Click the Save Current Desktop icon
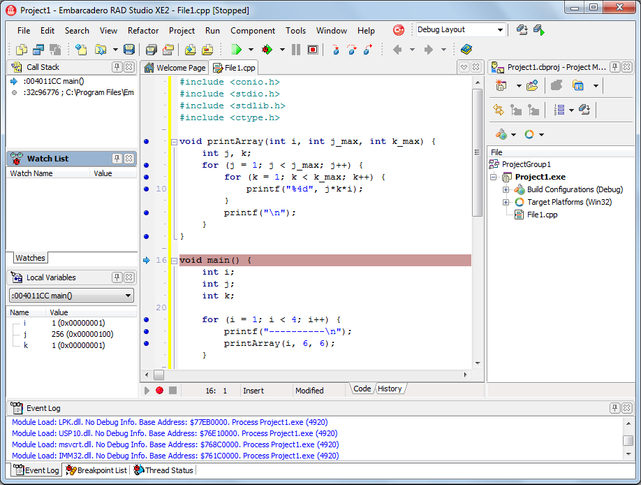641x485 pixels. click(x=522, y=30)
